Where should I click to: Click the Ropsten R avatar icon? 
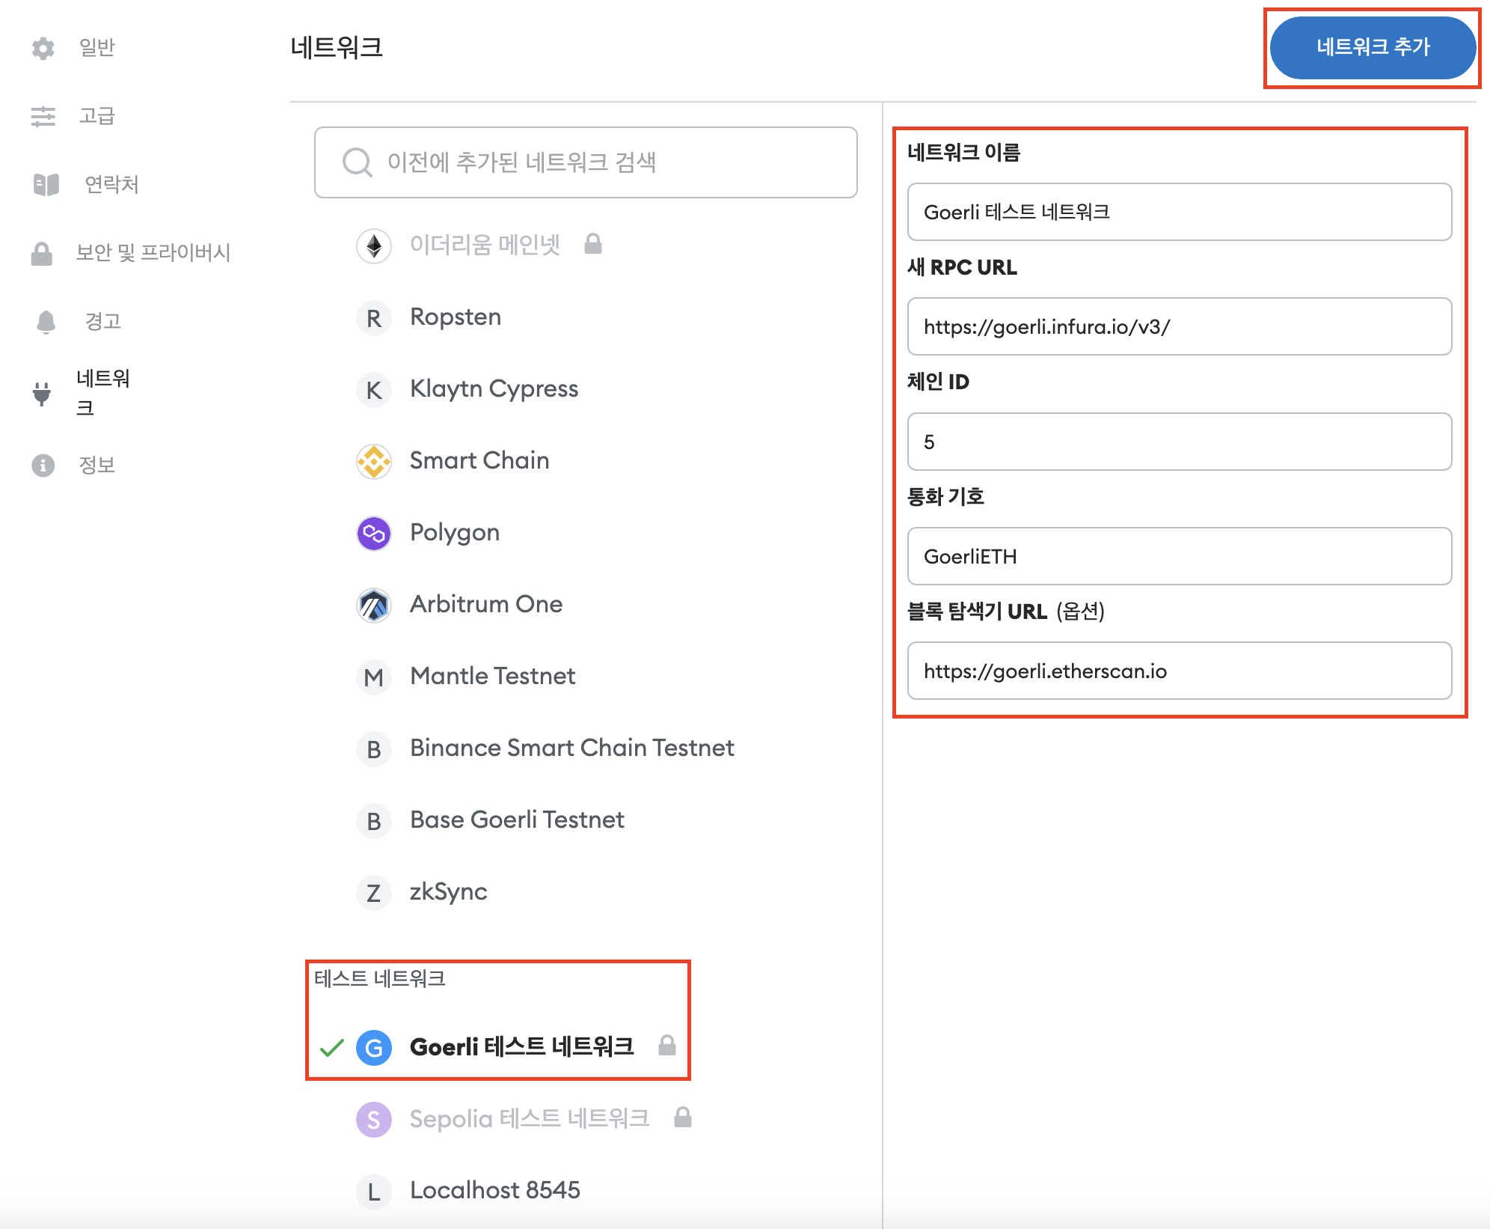click(x=374, y=318)
